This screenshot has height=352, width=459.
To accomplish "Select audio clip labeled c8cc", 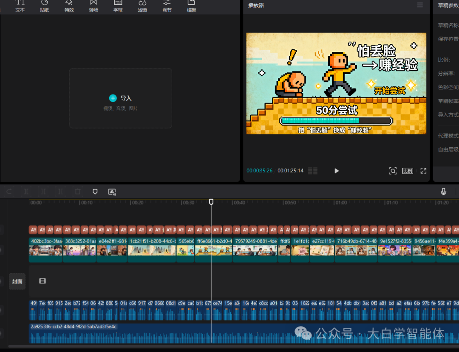I will tap(263, 310).
